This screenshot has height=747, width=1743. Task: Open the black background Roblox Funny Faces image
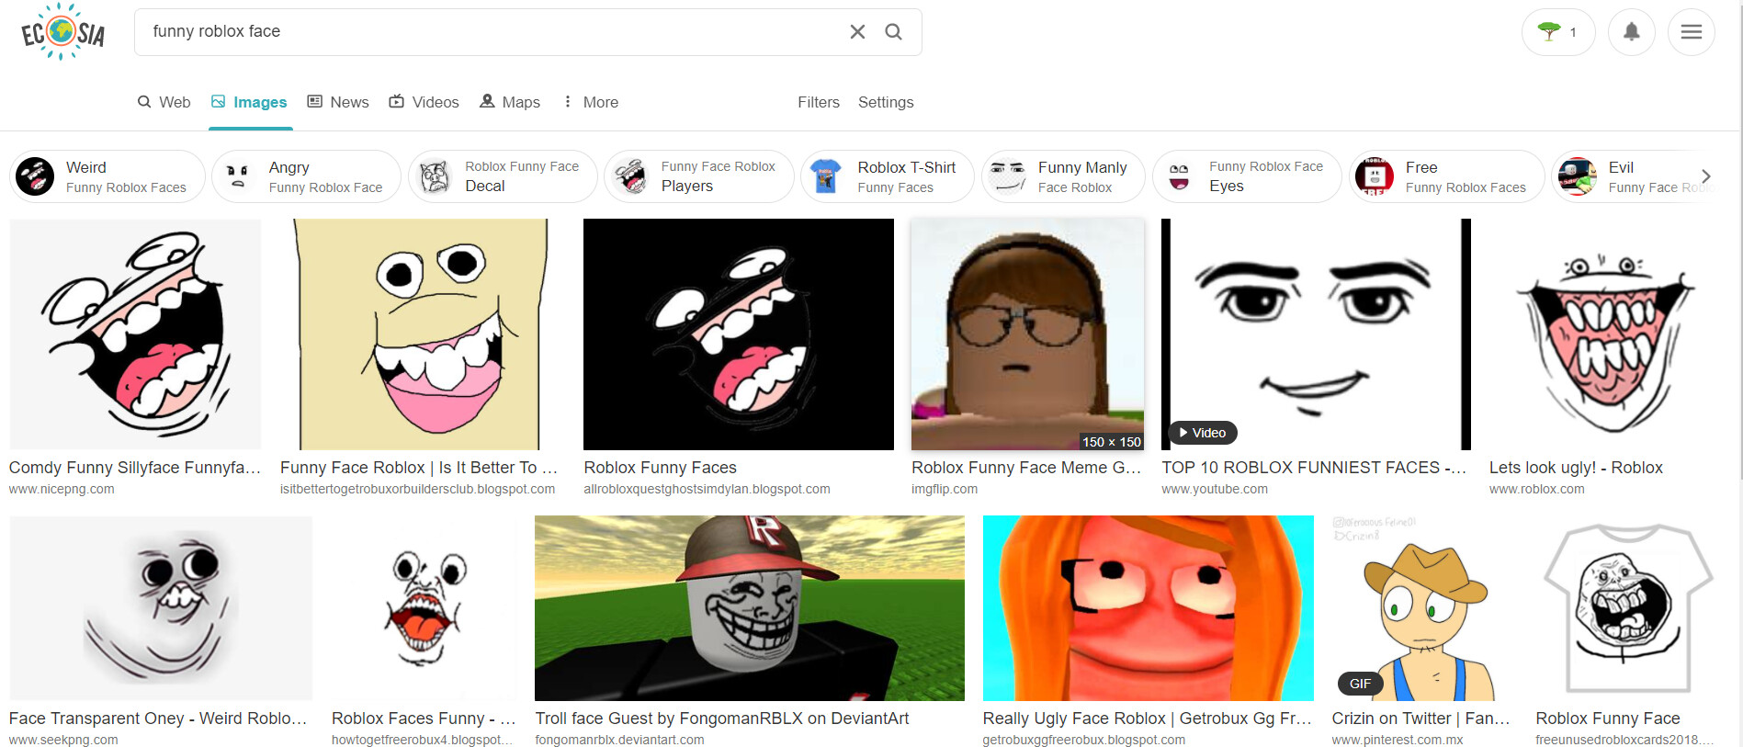[739, 334]
